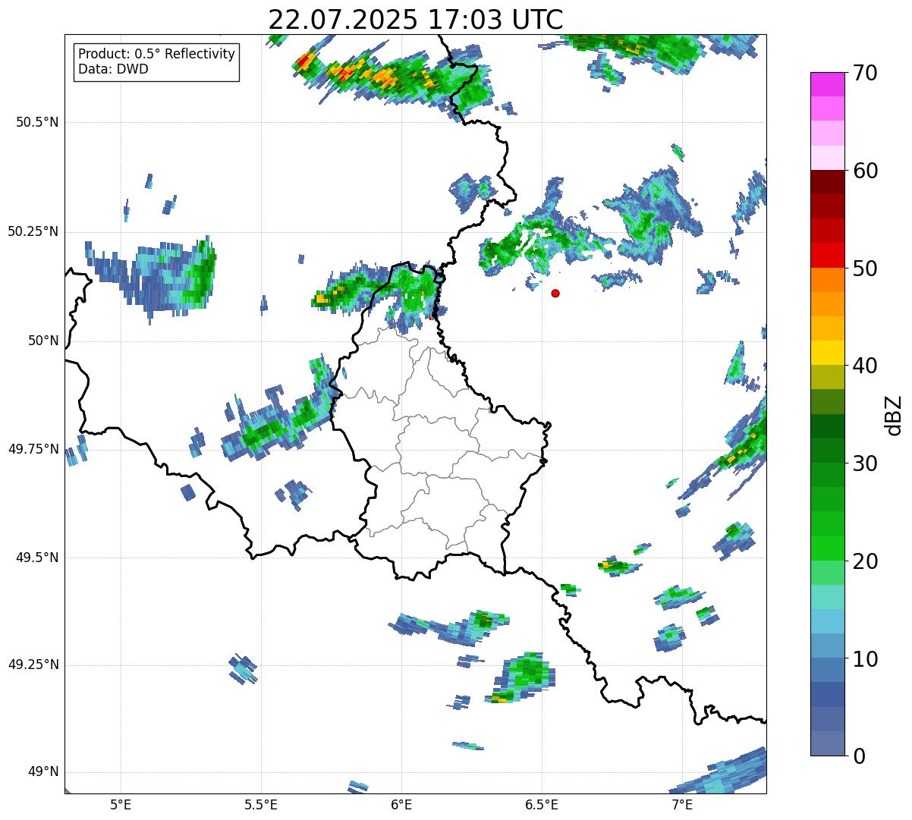The height and width of the screenshot is (820, 912).
Task: Click the 49.5°N latitude label
Action: (37, 558)
